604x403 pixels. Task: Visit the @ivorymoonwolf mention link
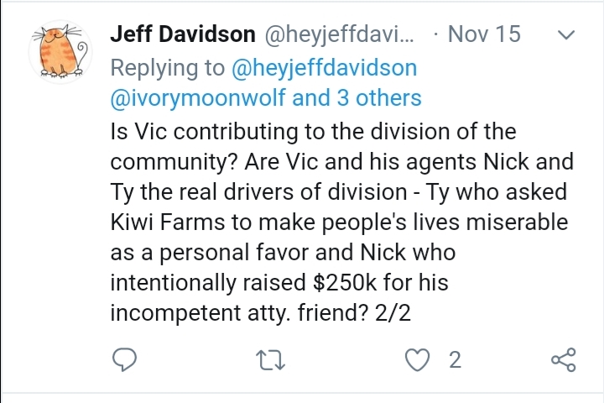point(198,97)
